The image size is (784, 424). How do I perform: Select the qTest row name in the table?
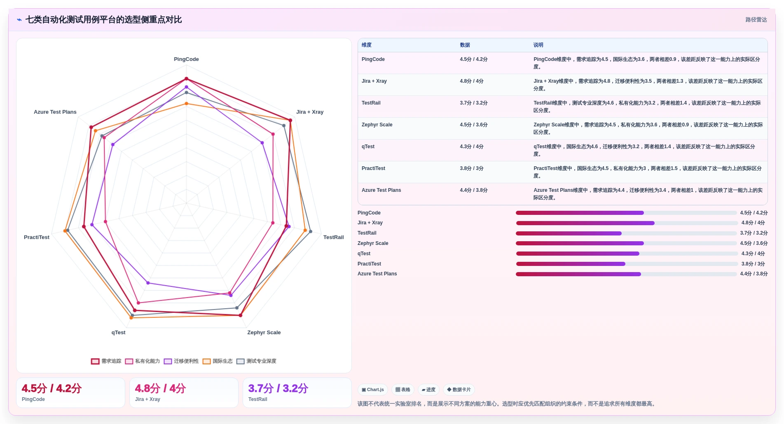click(x=368, y=147)
